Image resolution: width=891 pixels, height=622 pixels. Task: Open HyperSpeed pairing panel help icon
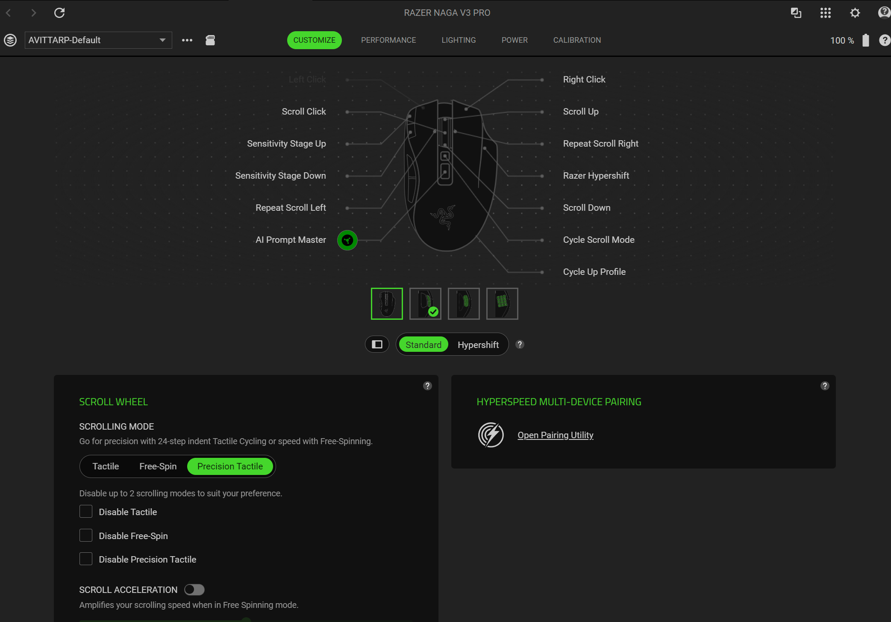[x=825, y=386]
